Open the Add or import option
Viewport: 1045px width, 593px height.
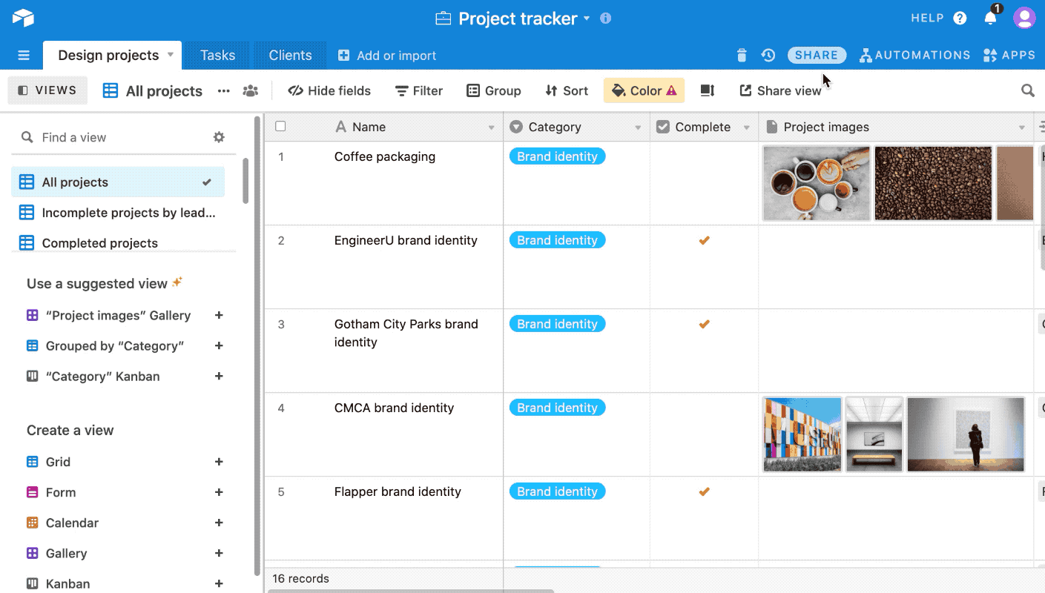coord(386,55)
